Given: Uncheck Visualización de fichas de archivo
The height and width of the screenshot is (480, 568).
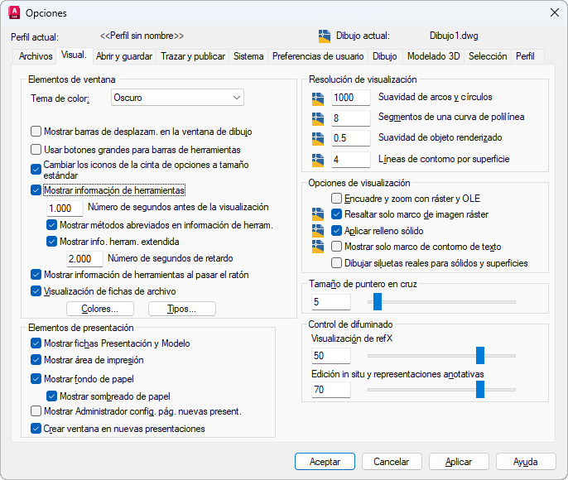Looking at the screenshot, I should [36, 291].
